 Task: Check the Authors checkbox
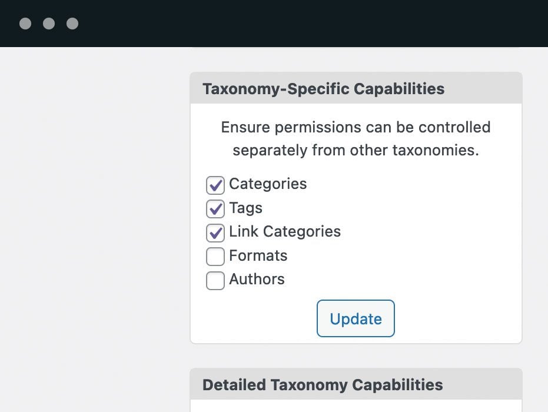tap(215, 280)
